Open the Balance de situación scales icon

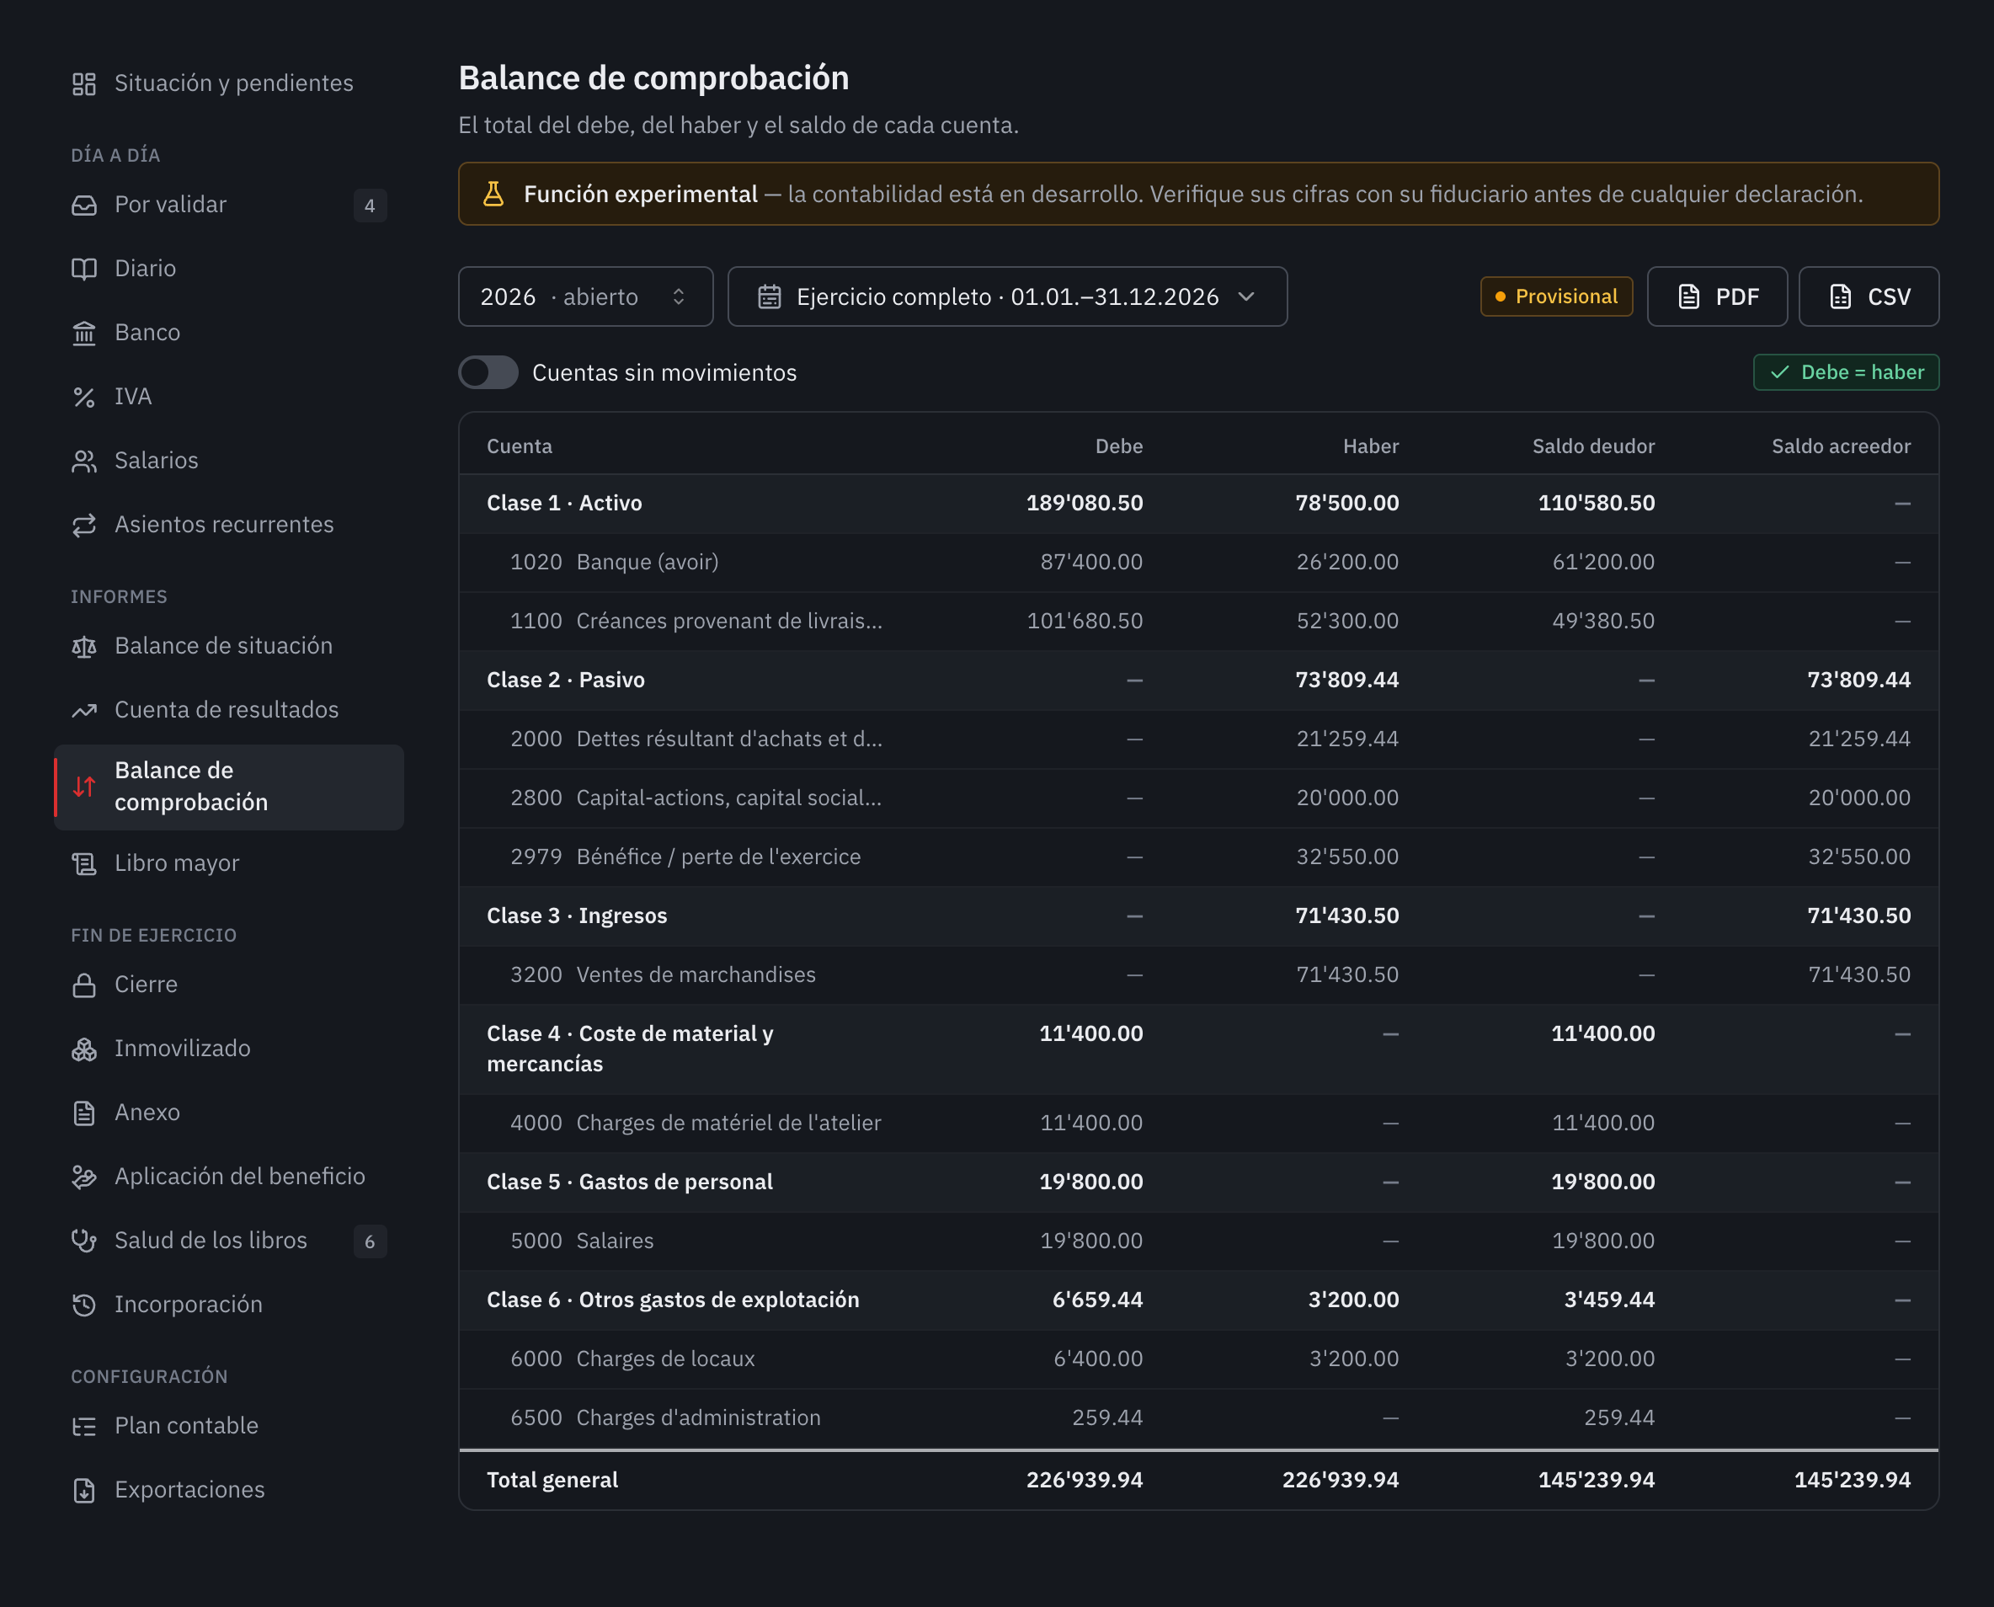click(84, 646)
